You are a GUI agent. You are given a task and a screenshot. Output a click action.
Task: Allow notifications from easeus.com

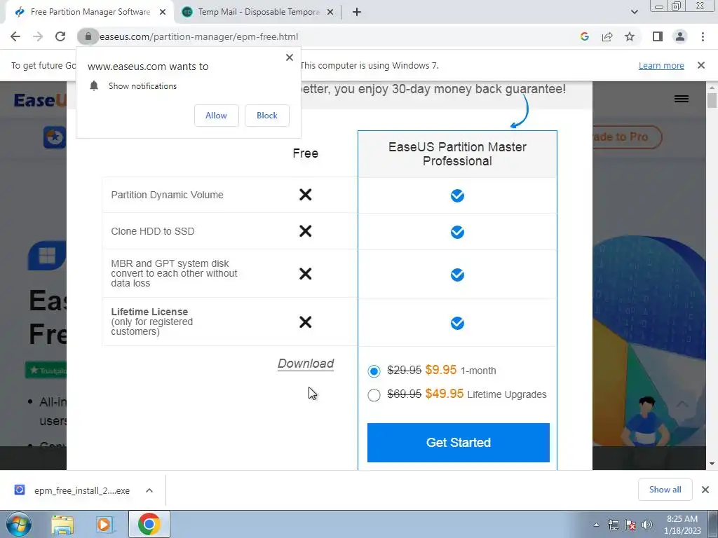216,116
